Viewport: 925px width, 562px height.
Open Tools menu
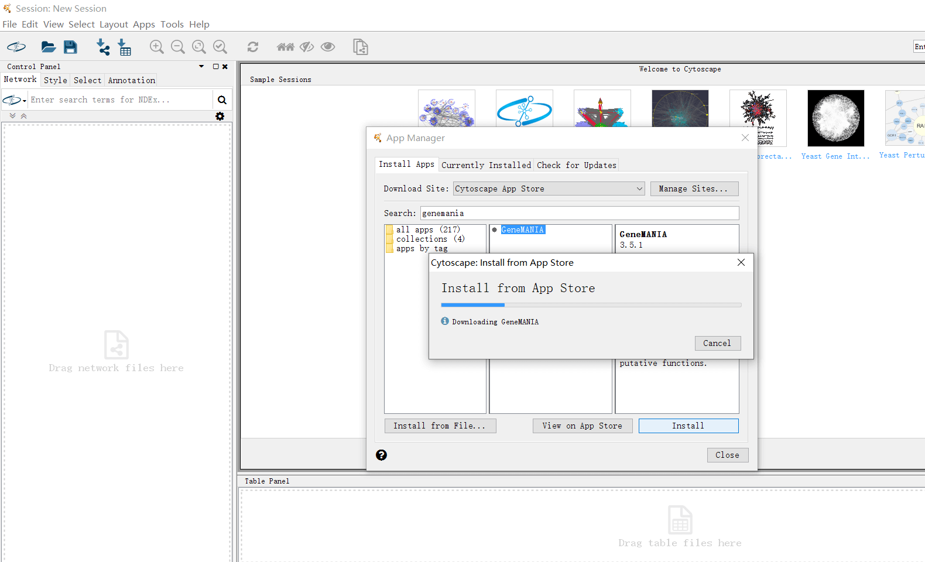coord(172,24)
